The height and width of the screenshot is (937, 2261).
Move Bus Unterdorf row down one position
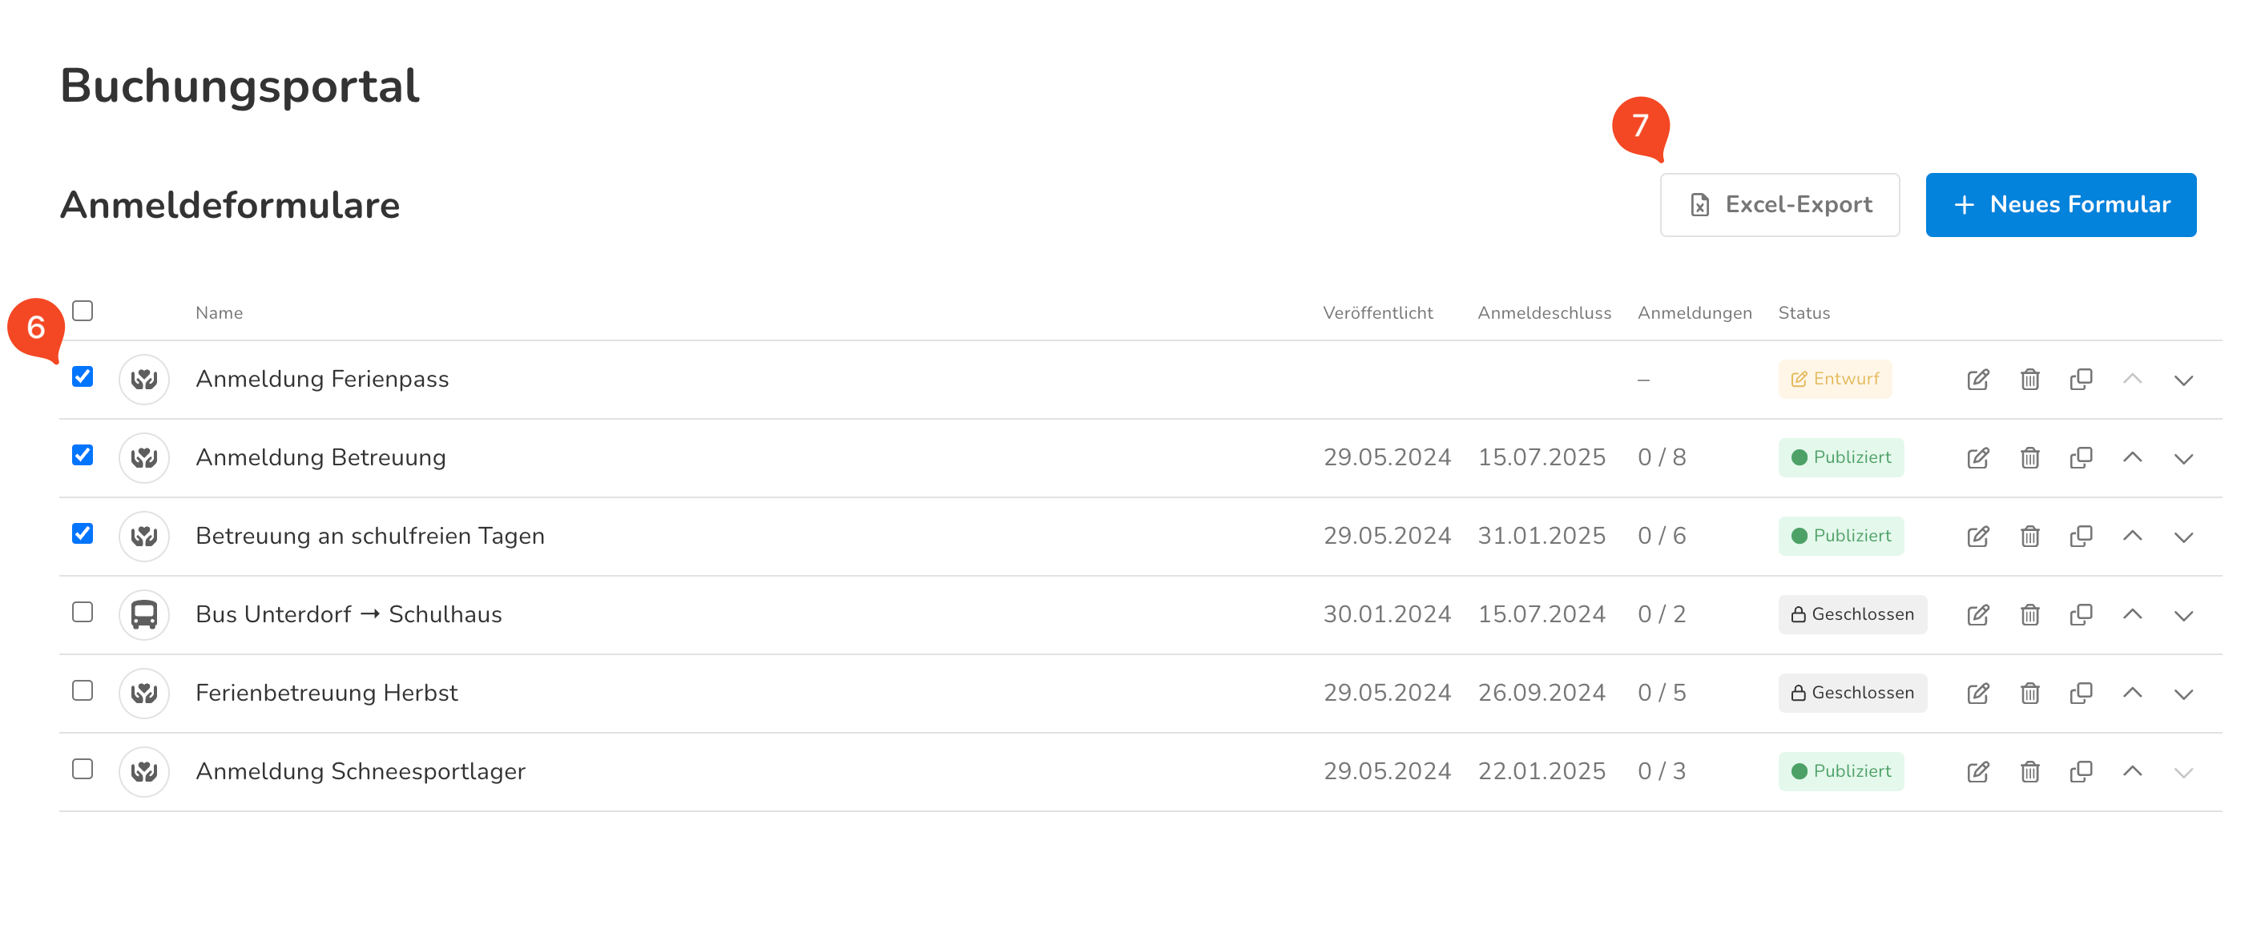point(2183,615)
